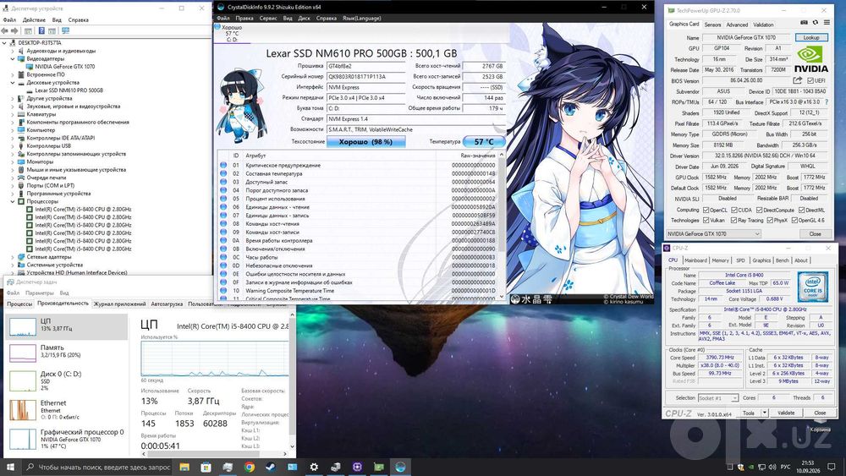Screen dimensions: 846x476
Task: Select Lexar SSD NM610 PRO 500GB in Device Manager
Action: coord(69,90)
